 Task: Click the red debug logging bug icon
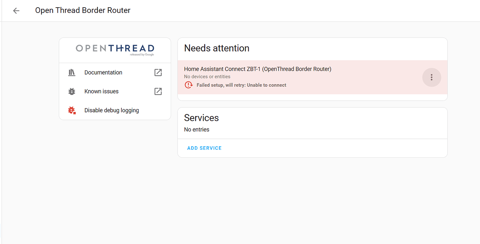pyautogui.click(x=71, y=110)
